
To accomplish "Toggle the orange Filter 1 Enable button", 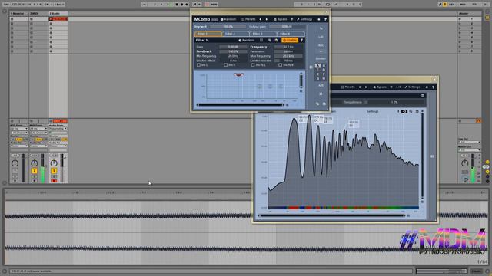I will pos(290,41).
